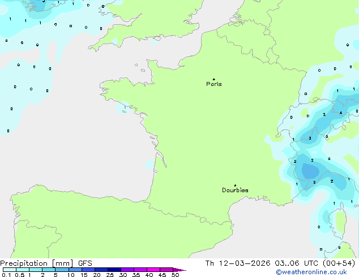Click the 0.1–0.5 mm legend swatch
The width and height of the screenshot is (359, 277).
click(10, 270)
